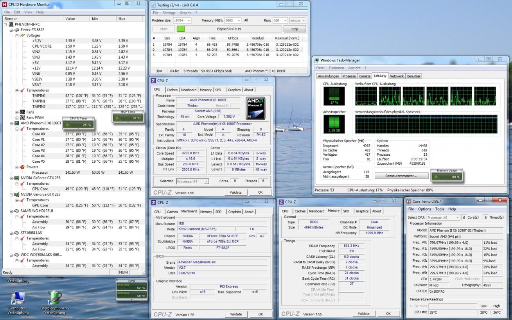Viewport: 512px width, 320px height.
Task: Click the CPU-Auslastung 17 % meter
Action: (x=334, y=96)
